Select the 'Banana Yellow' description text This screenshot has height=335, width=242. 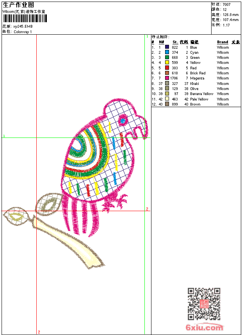tap(202, 94)
